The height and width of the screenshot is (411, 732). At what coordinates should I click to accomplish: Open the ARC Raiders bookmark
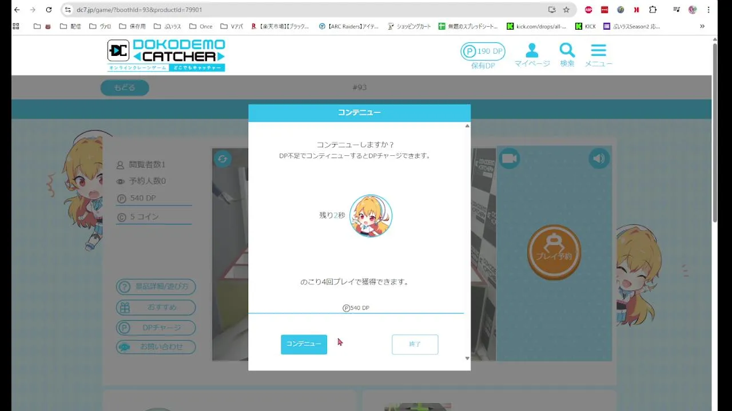(349, 26)
